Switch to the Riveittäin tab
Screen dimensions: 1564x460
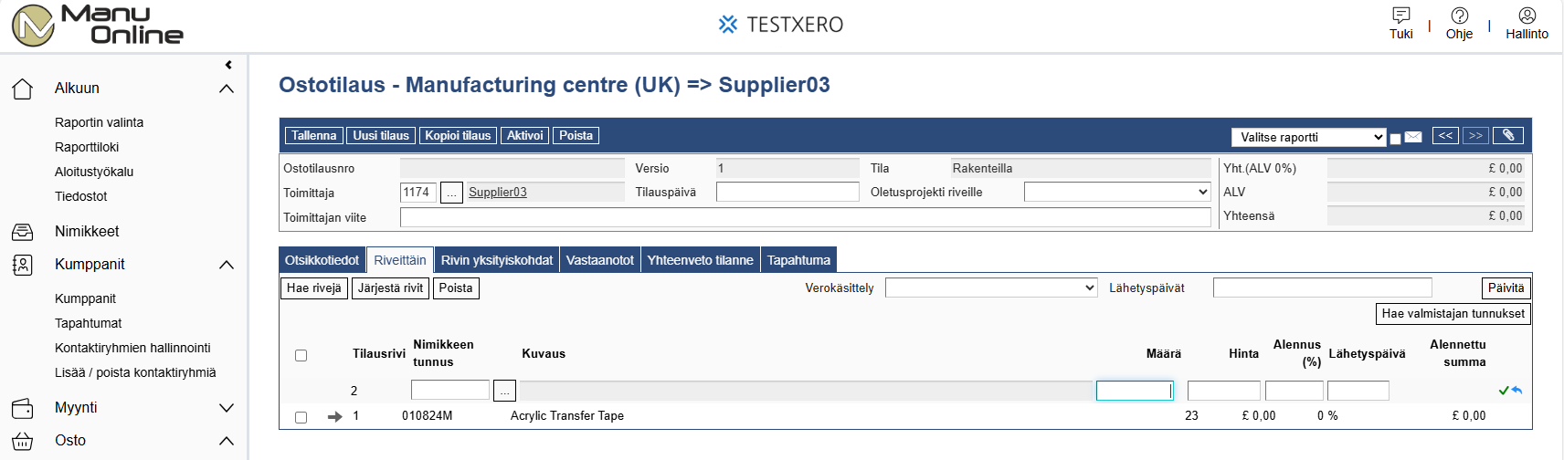point(400,260)
